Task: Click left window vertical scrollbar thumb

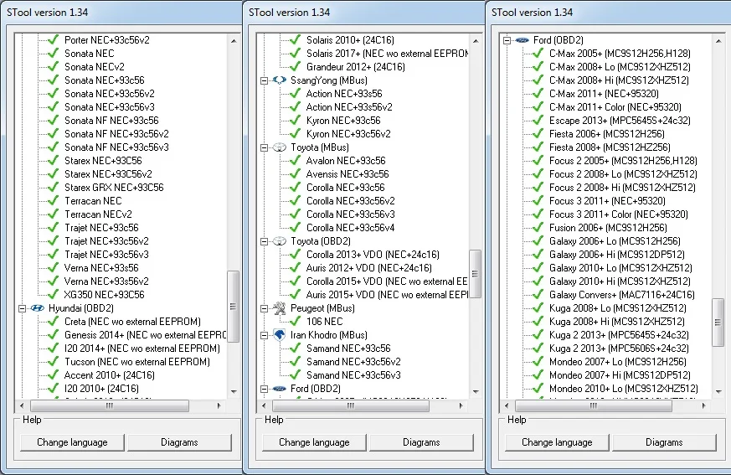Action: [x=233, y=307]
